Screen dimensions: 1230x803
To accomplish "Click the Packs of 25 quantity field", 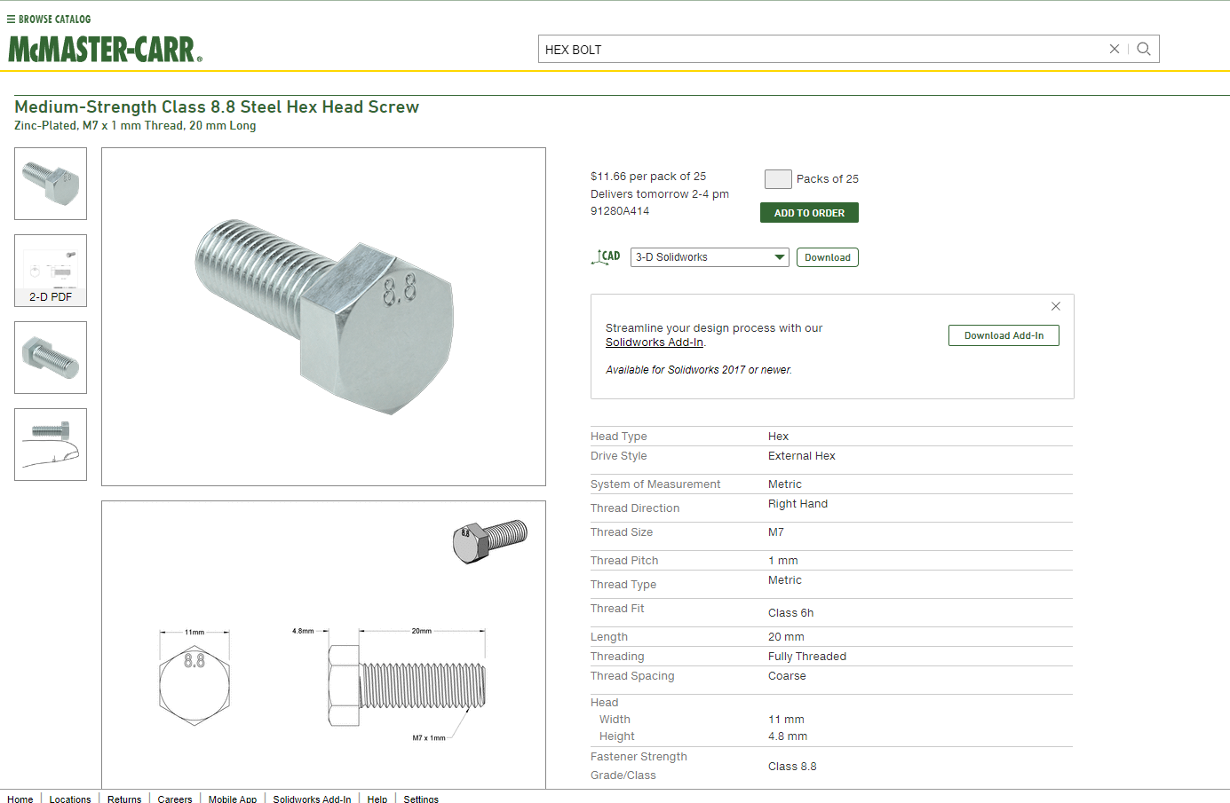I will (778, 179).
